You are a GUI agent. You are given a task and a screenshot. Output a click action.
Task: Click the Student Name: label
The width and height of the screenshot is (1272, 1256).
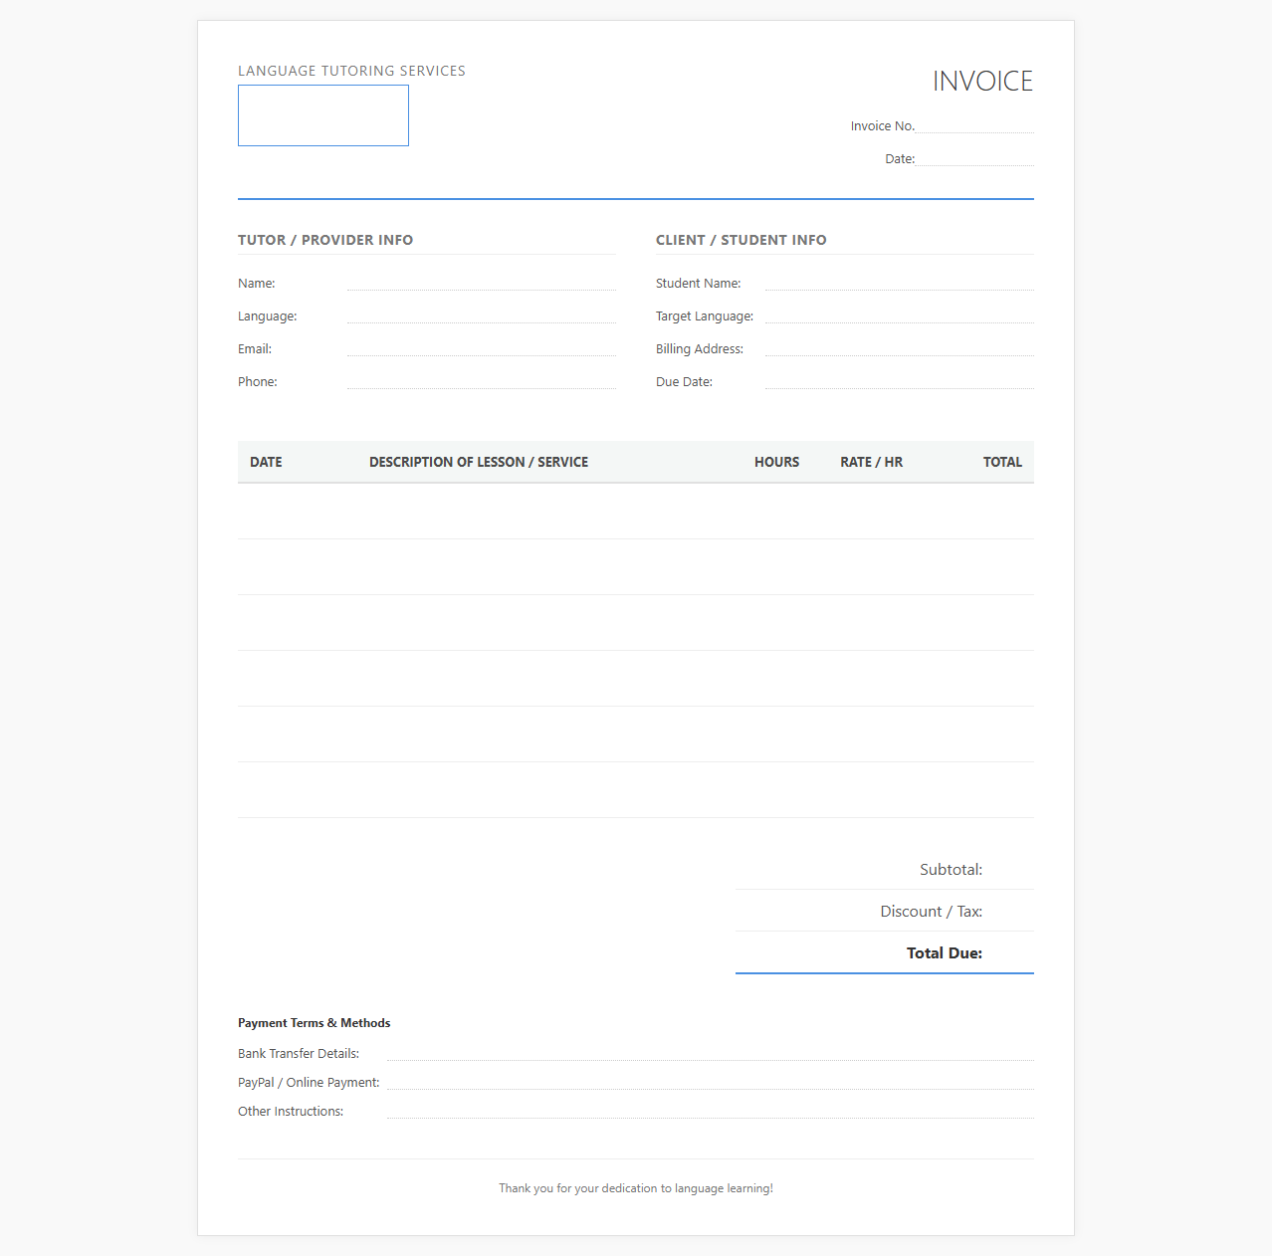point(699,284)
